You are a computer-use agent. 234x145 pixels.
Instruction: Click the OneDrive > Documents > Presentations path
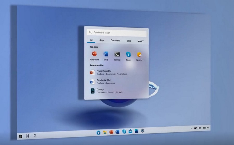(112, 74)
